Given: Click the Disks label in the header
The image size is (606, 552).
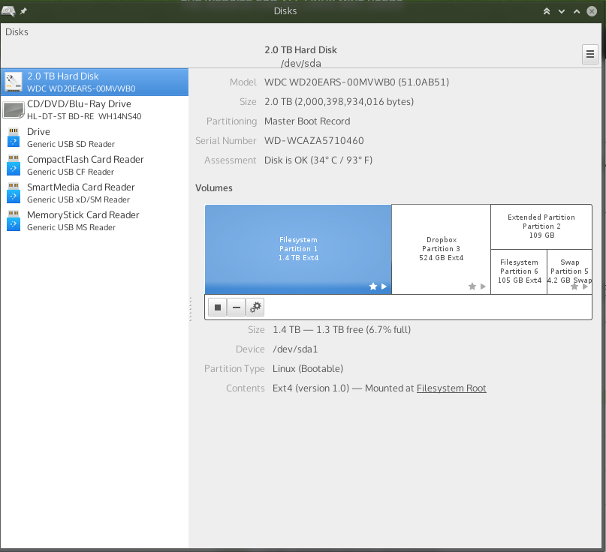Looking at the screenshot, I should [17, 32].
